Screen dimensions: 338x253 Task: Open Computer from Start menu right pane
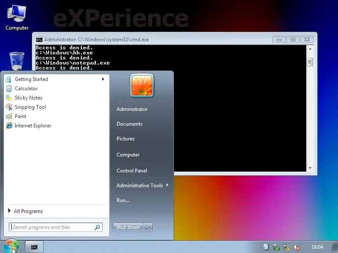tap(128, 155)
